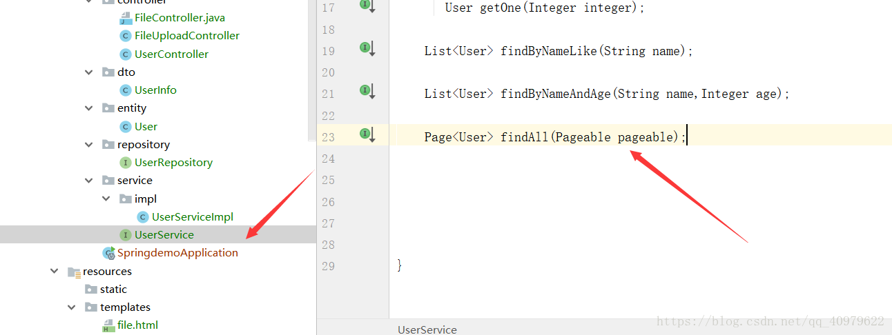Open UserController class

point(171,54)
